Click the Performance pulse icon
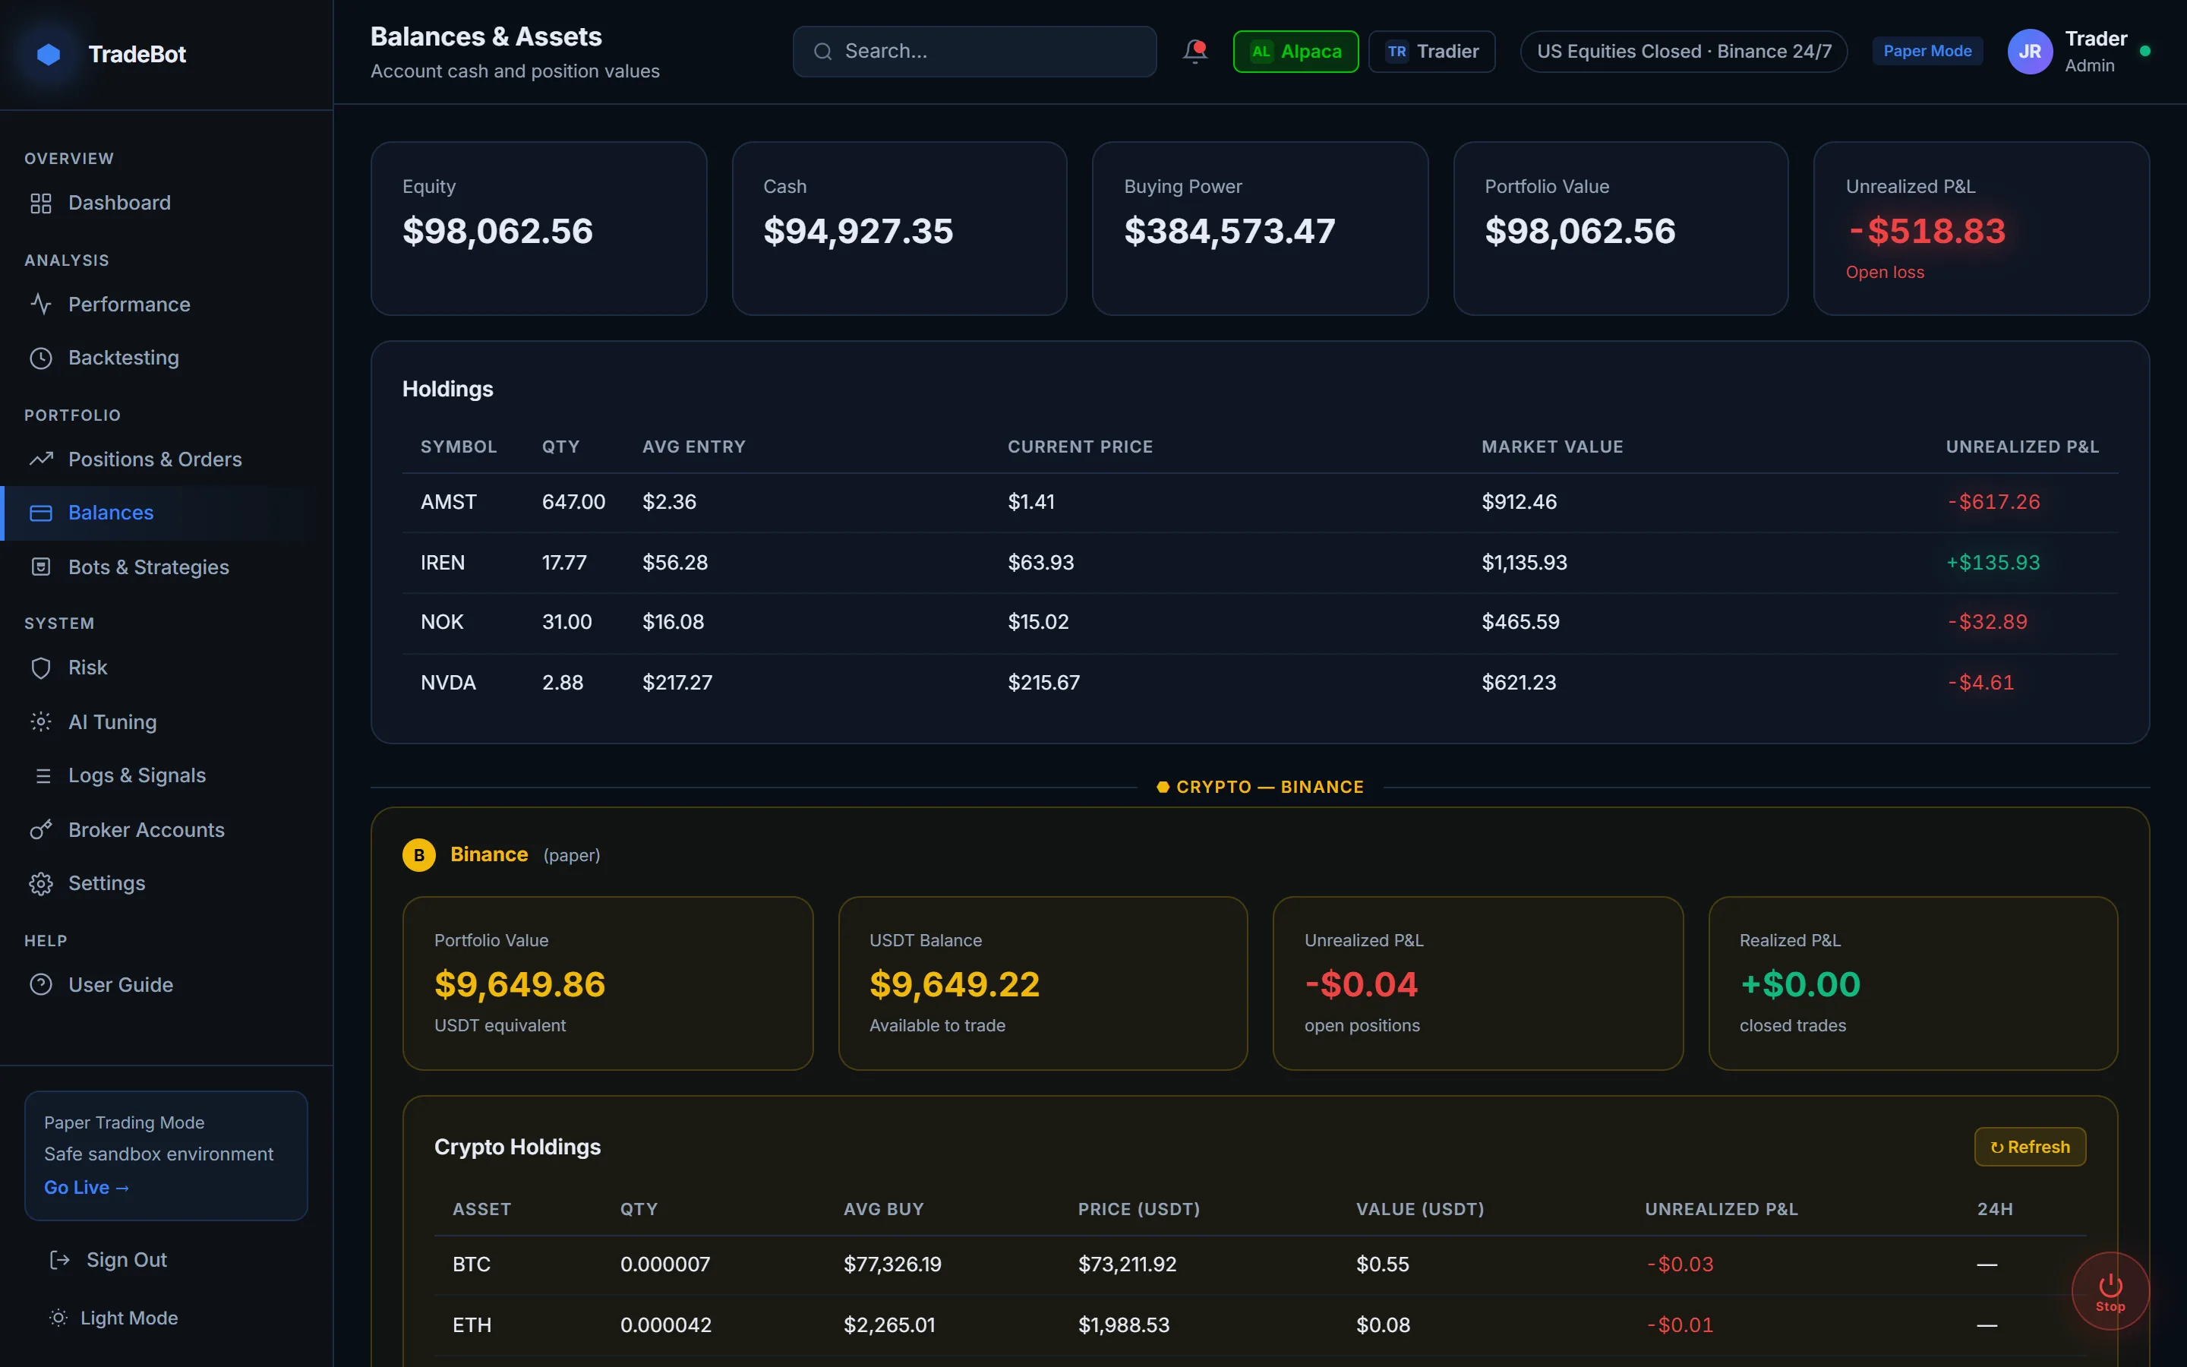This screenshot has height=1367, width=2187. [41, 305]
